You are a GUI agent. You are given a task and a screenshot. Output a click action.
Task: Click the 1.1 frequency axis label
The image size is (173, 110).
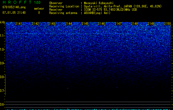tap(2, 36)
